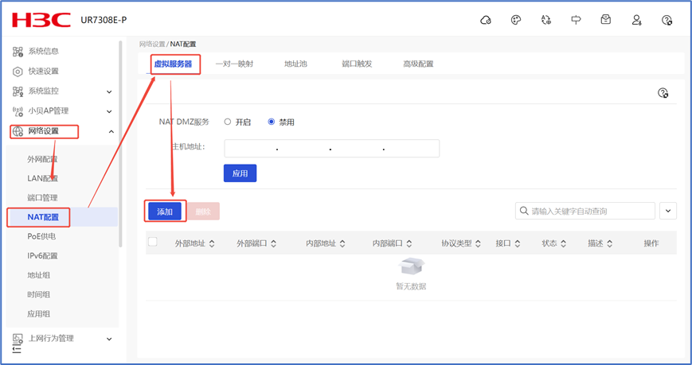The image size is (692, 365).
Task: Switch to the 一对一映射 tab
Action: tap(234, 64)
